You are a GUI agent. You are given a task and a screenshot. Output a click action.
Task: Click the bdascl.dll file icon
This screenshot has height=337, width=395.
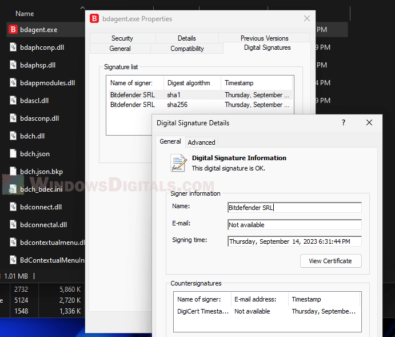pos(13,101)
